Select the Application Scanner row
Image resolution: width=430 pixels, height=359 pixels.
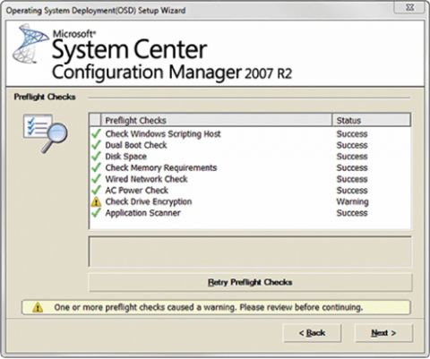click(250, 213)
